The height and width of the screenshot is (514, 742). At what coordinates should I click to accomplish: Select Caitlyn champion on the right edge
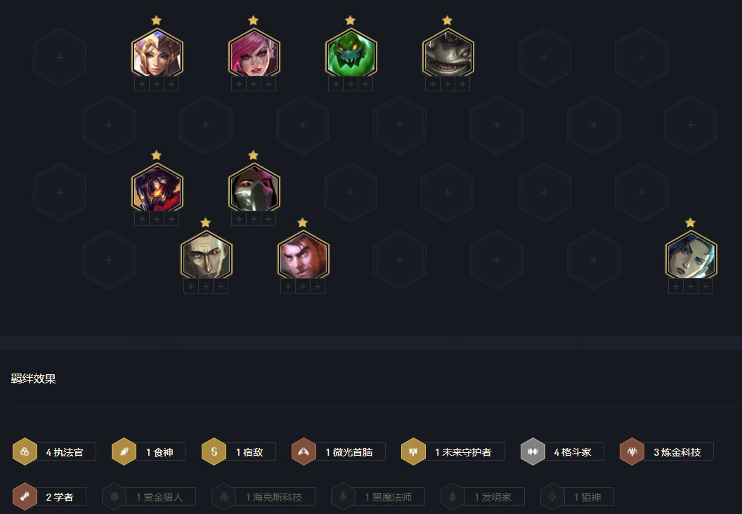pyautogui.click(x=691, y=256)
